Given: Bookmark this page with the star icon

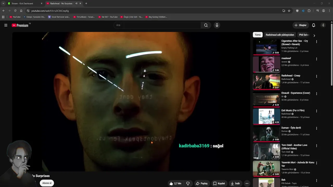Looking at the screenshot, I should [x=289, y=11].
